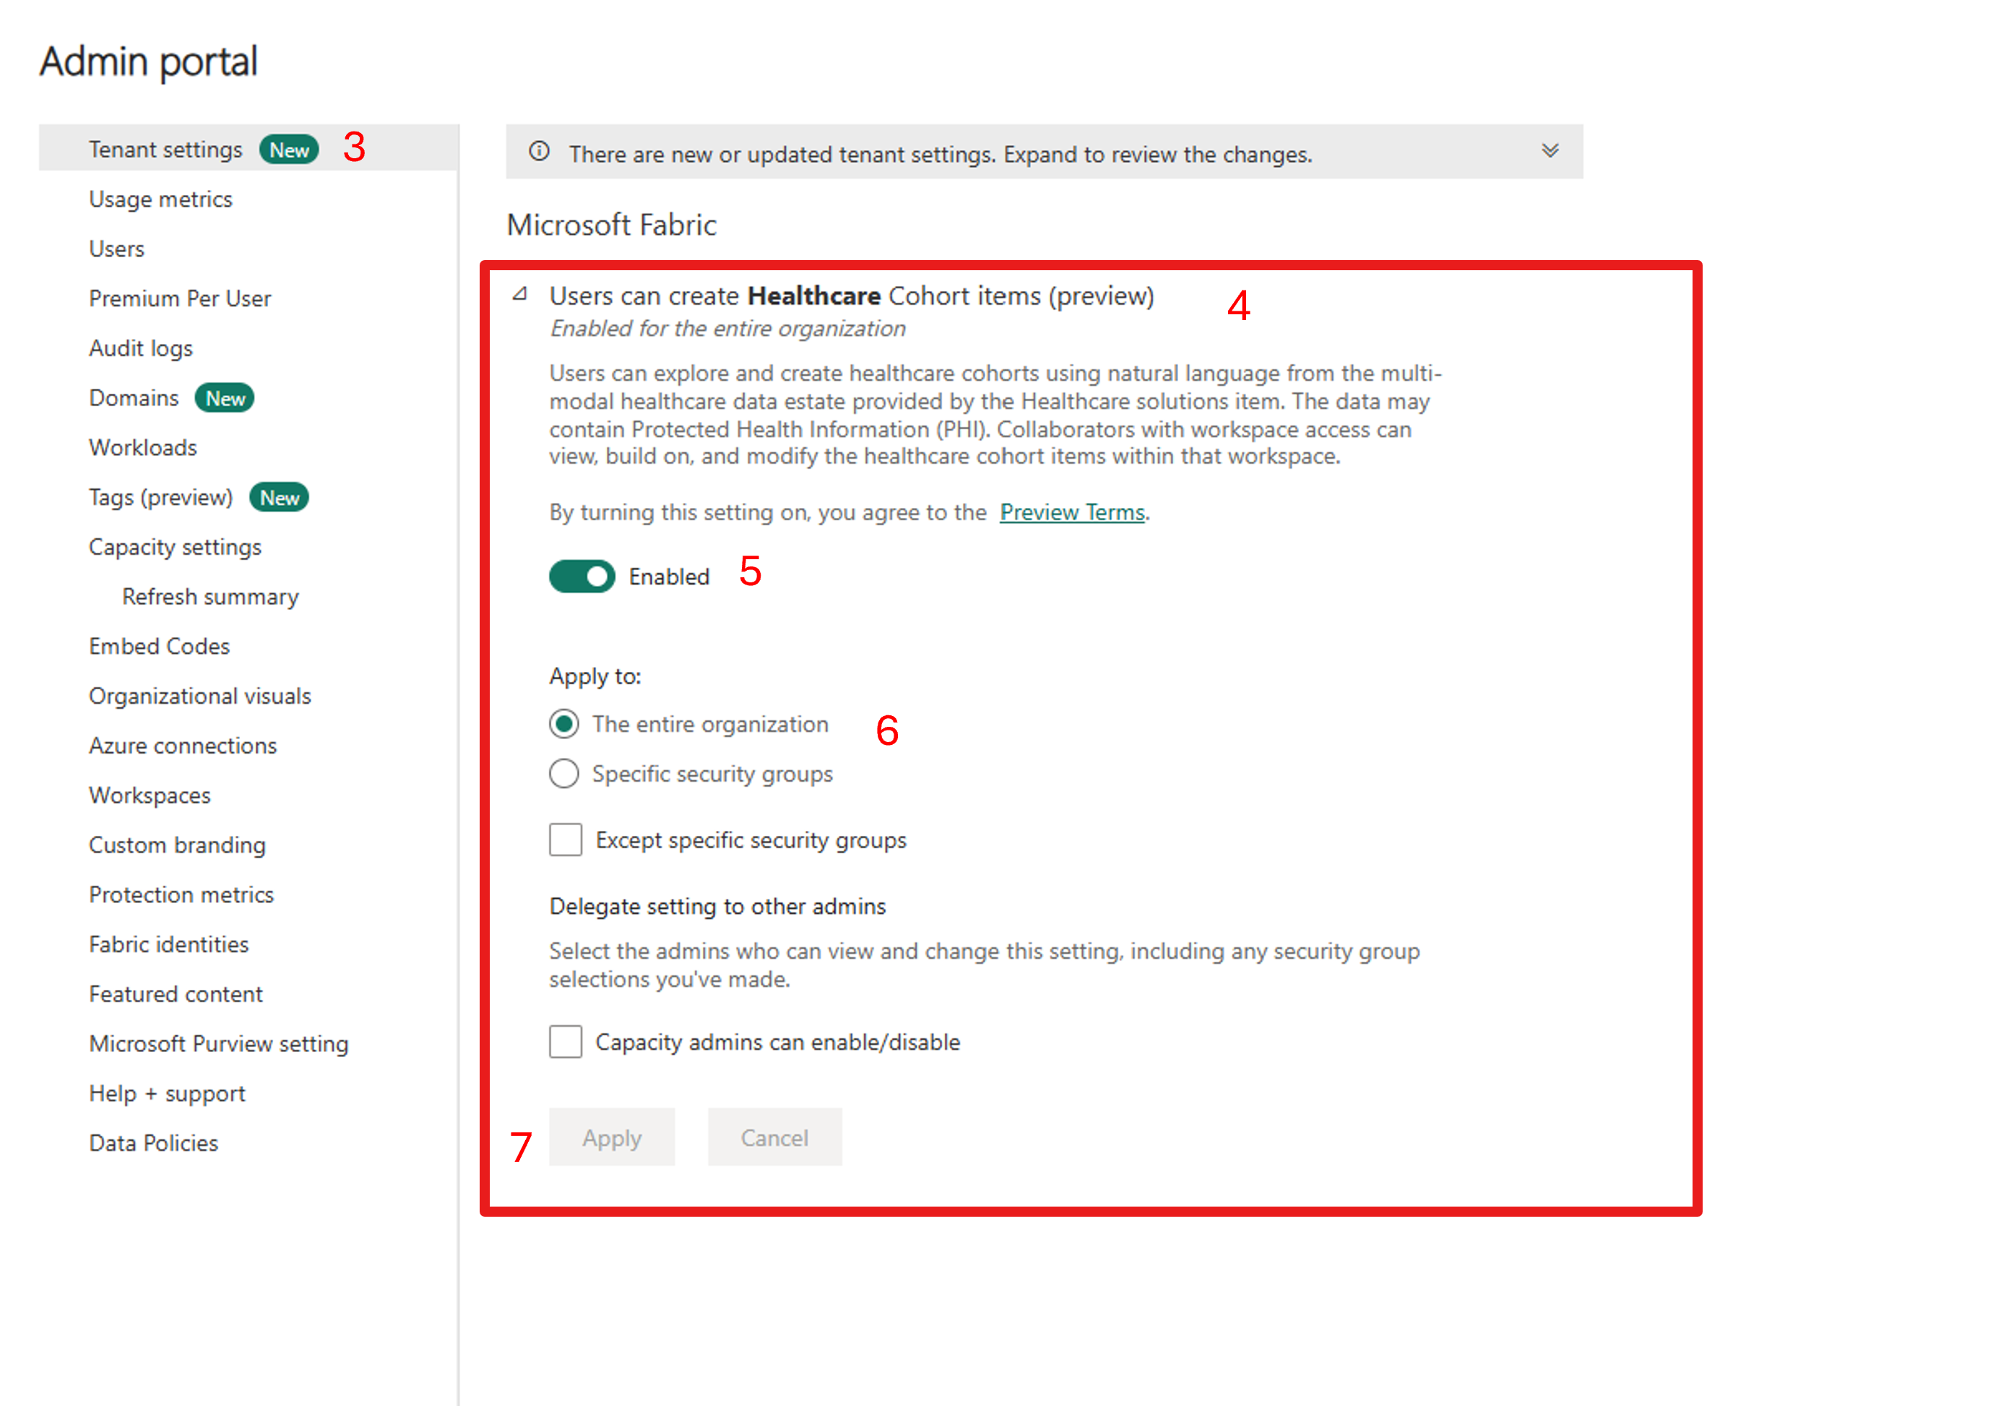Select Refresh summary sub-item
Image resolution: width=2001 pixels, height=1406 pixels.
pyautogui.click(x=210, y=597)
